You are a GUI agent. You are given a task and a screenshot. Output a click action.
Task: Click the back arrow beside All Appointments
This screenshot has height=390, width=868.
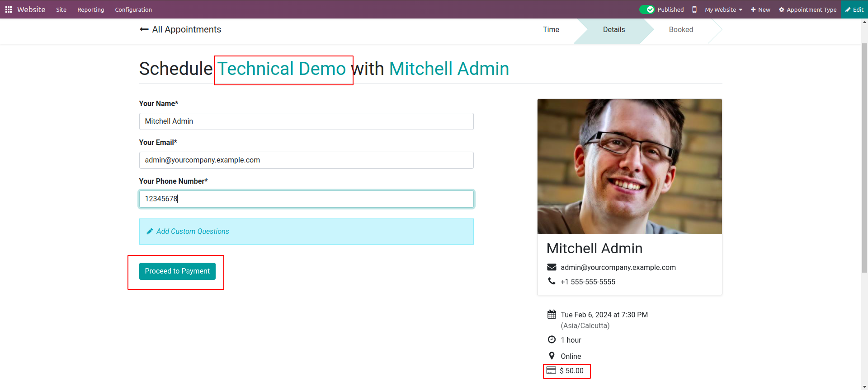coord(144,29)
